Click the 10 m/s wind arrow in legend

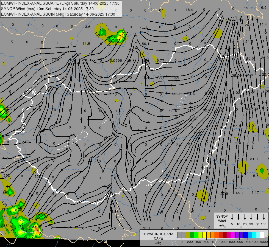click(x=239, y=217)
